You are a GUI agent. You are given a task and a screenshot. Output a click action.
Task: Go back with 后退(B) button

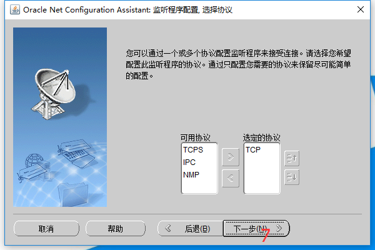tap(191, 229)
